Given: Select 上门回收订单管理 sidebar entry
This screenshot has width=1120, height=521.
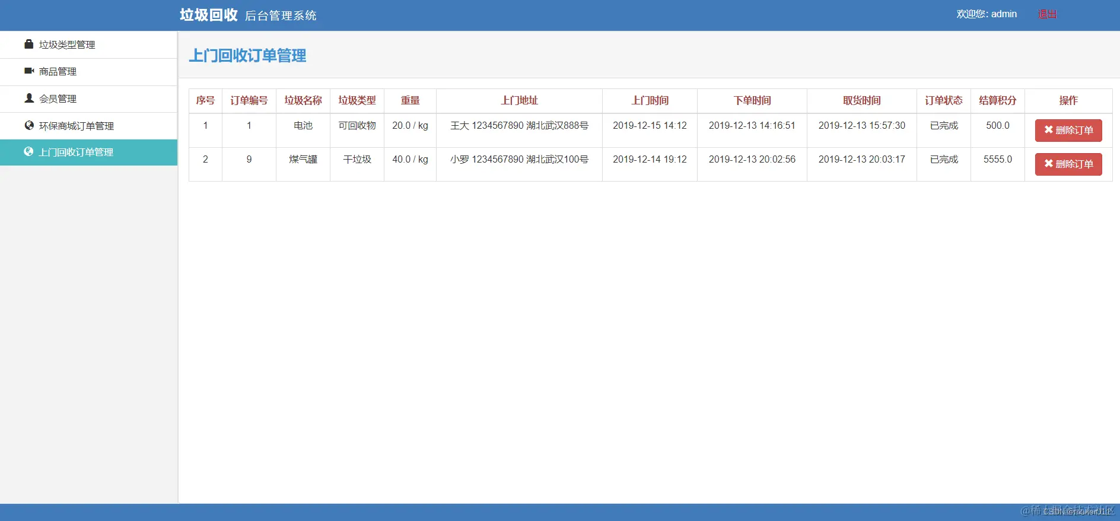Looking at the screenshot, I should pos(88,153).
